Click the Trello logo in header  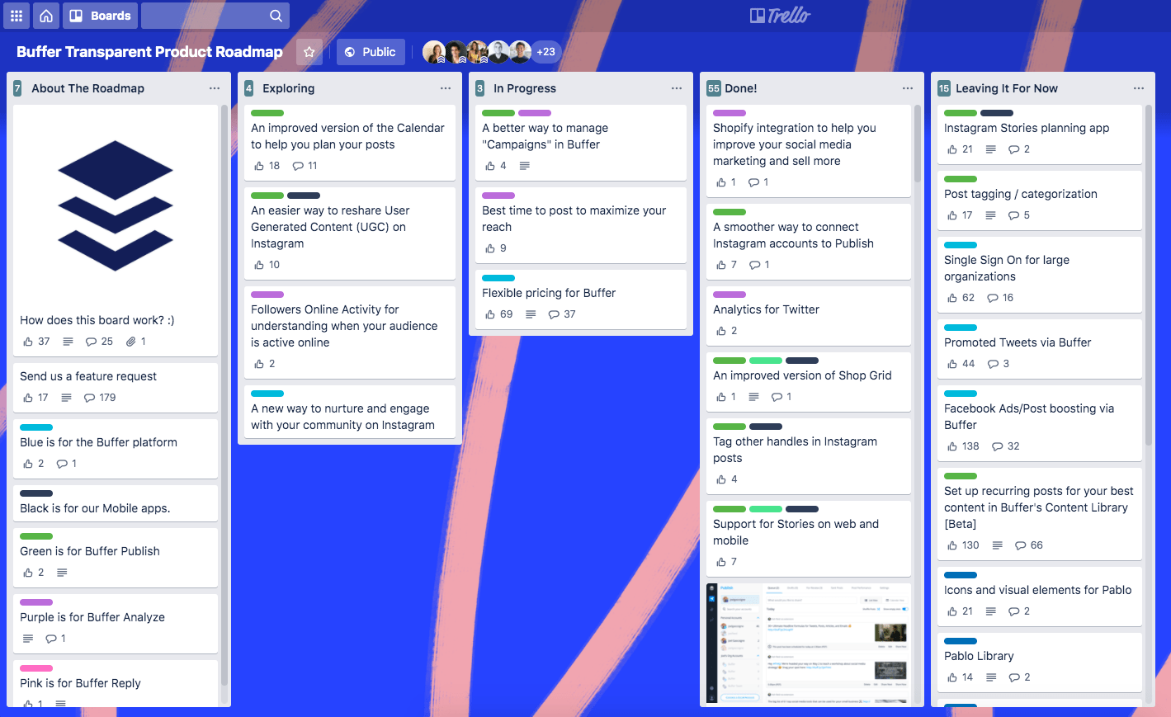point(780,16)
